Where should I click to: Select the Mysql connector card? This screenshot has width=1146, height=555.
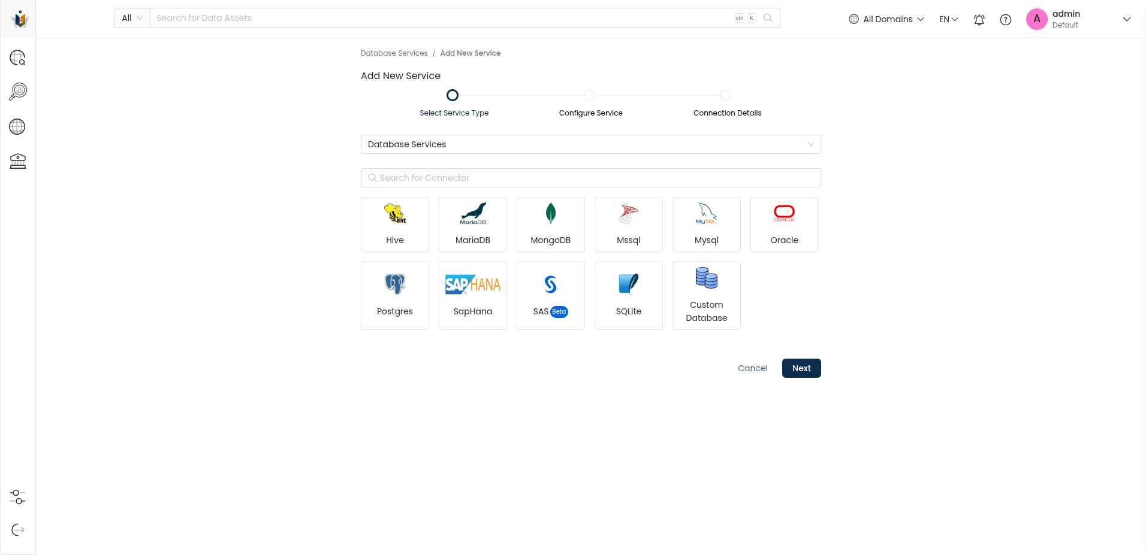(707, 225)
